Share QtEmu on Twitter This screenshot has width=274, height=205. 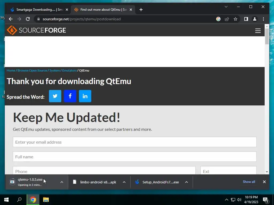click(55, 96)
